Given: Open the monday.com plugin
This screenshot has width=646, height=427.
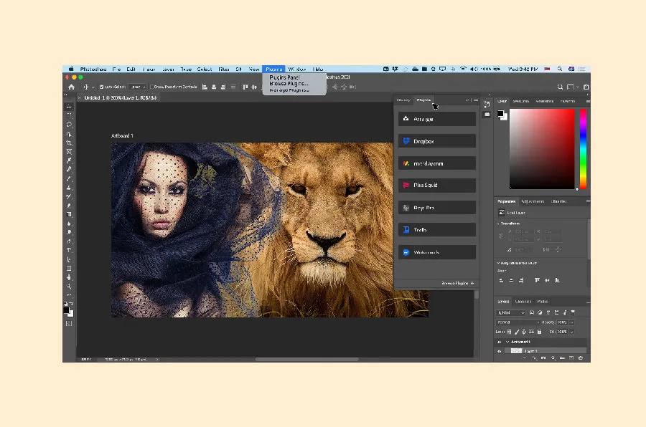Looking at the screenshot, I should 436,163.
